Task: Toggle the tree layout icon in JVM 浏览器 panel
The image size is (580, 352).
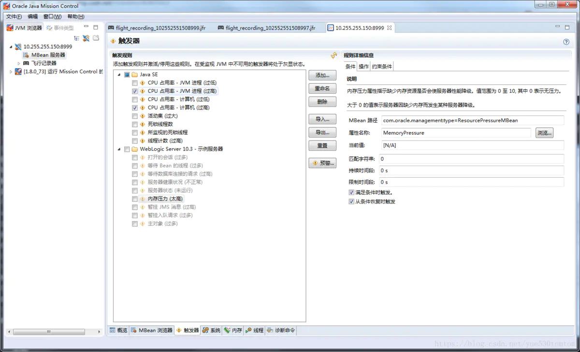Action: point(76,38)
